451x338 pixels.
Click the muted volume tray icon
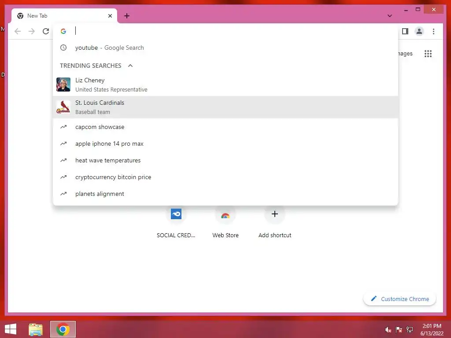click(x=388, y=330)
